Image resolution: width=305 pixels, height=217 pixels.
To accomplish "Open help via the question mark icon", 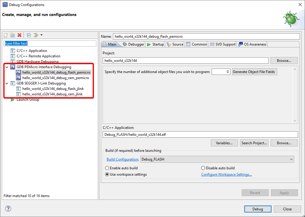I will click(x=8, y=209).
